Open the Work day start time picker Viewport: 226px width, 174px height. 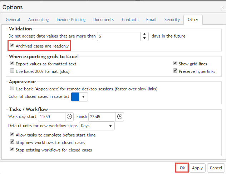point(69,117)
